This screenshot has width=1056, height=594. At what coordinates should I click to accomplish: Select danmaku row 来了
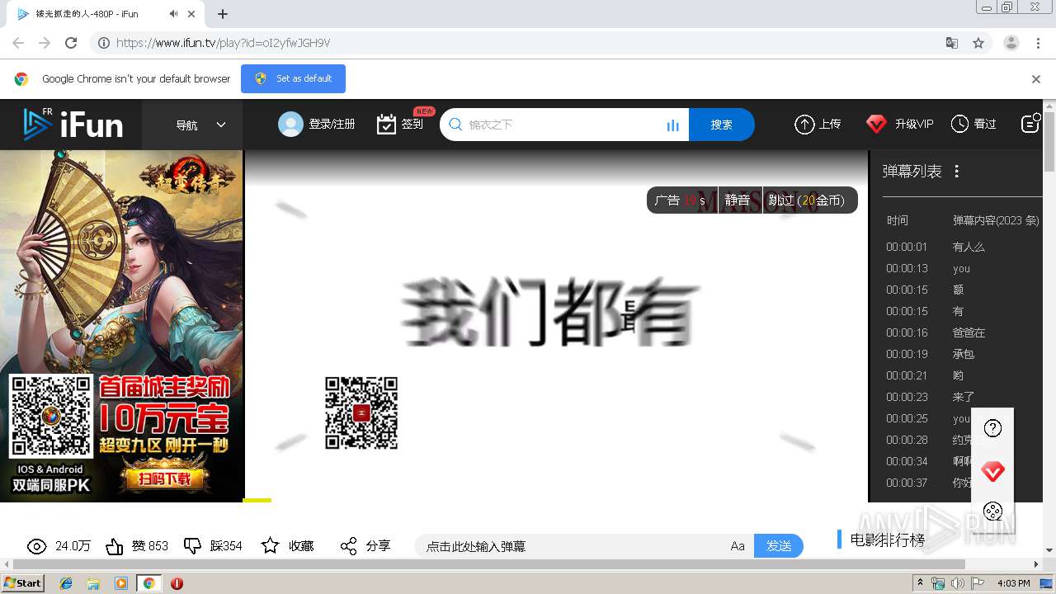962,397
